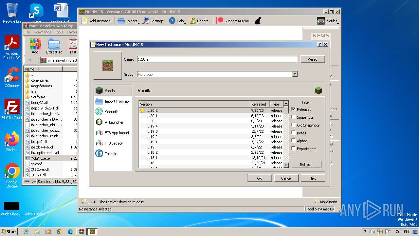Click Cancel in New Instance dialog
This screenshot has height=236, width=419.
coord(286,178)
